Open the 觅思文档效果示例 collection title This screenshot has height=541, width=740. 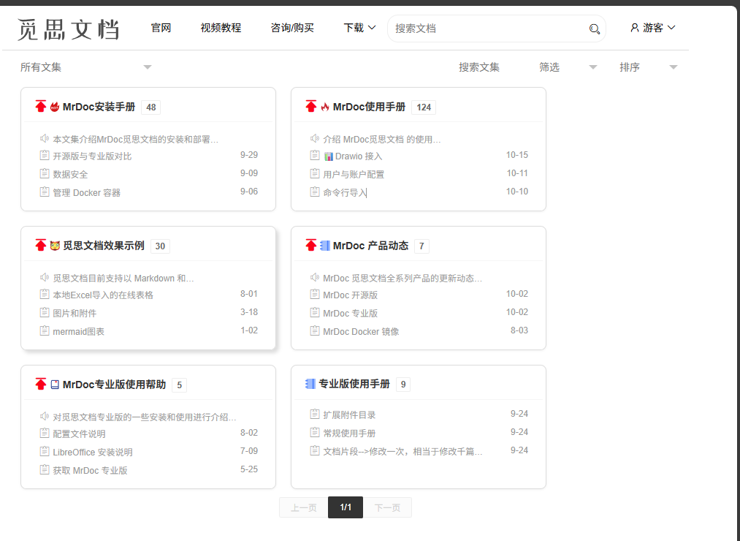point(104,246)
